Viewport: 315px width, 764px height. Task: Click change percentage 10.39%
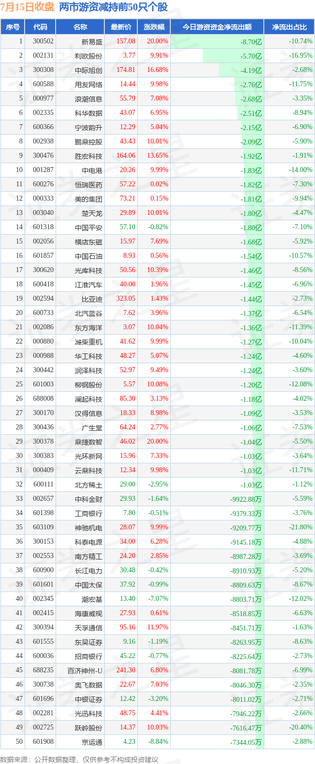point(157,270)
